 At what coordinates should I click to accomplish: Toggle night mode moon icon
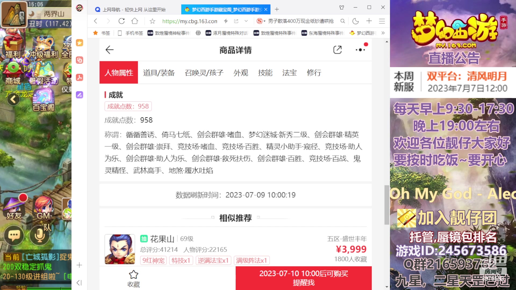tap(356, 21)
